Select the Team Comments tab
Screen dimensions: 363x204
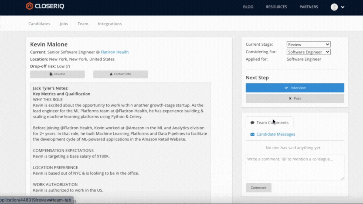[x=269, y=123]
